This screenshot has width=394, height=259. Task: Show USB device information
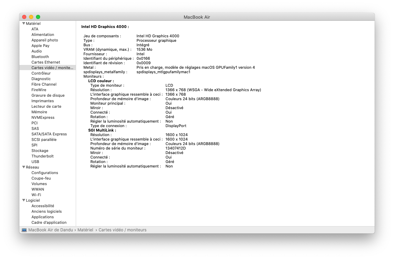tap(35, 162)
